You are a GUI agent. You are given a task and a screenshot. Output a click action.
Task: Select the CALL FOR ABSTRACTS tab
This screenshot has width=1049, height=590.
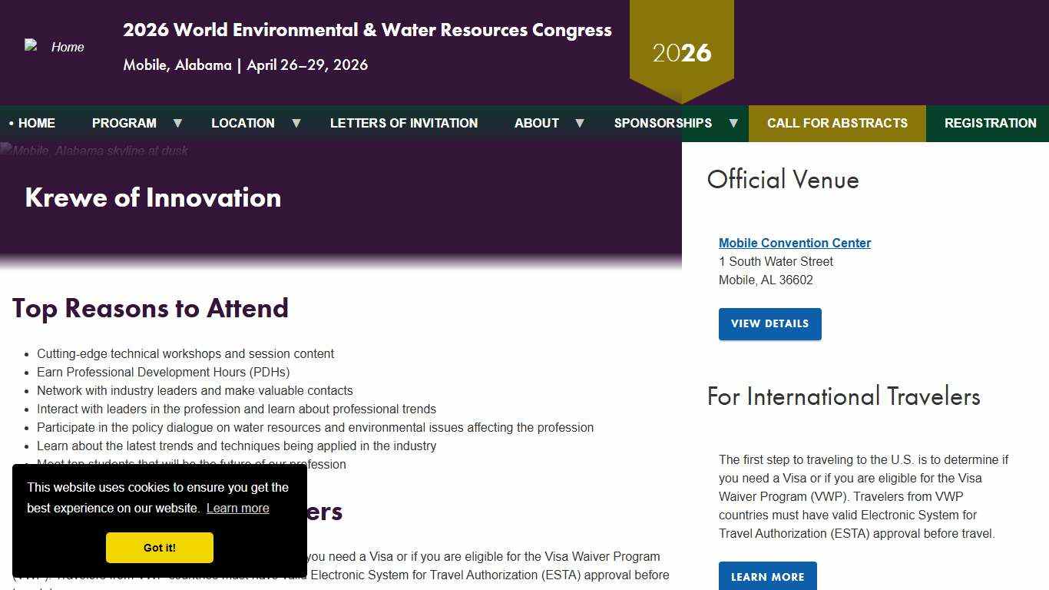click(837, 123)
